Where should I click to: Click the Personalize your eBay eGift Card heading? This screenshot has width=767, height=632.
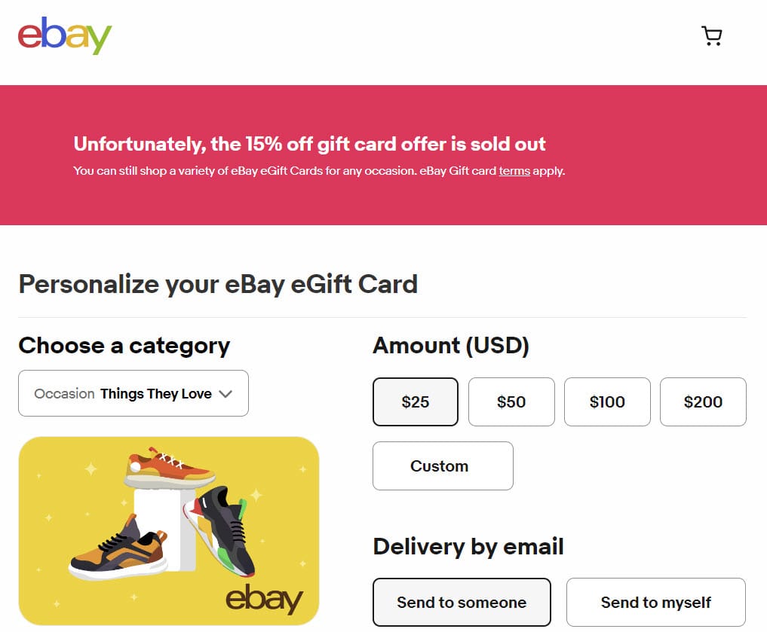click(x=218, y=284)
